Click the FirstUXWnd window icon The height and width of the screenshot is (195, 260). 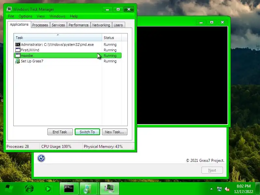tap(18, 50)
